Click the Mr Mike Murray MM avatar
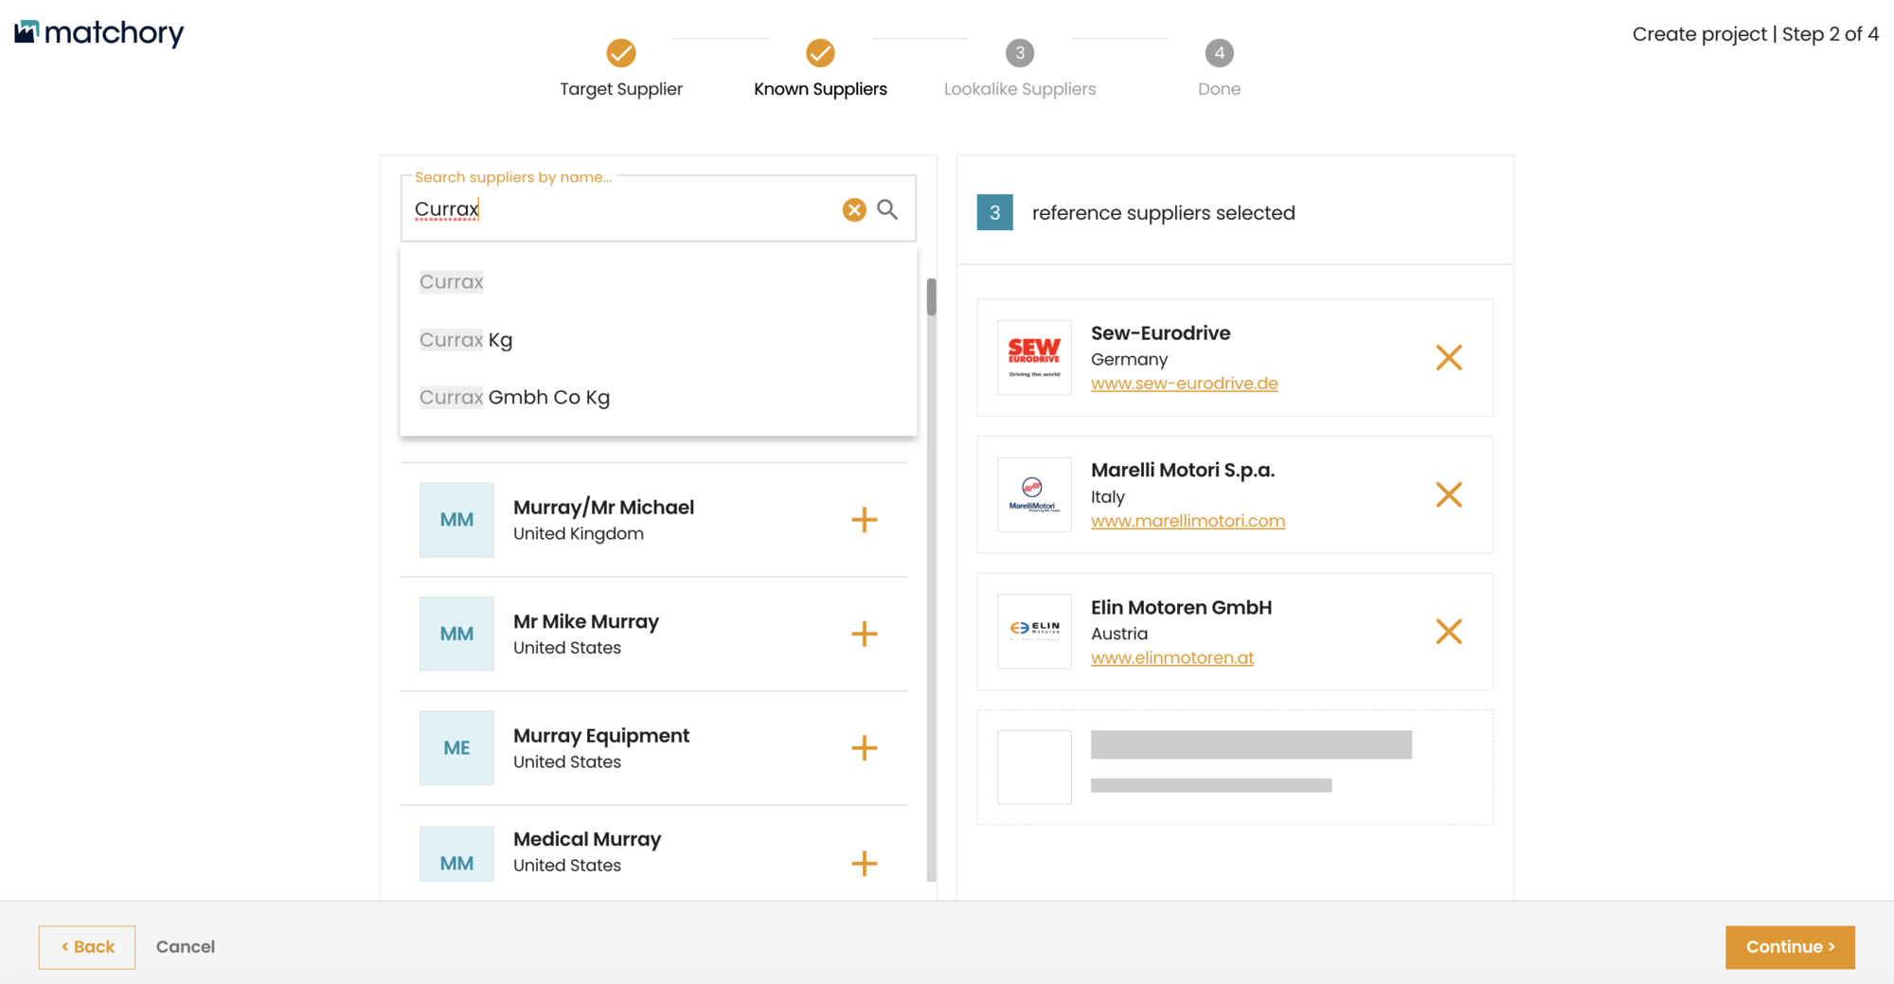 click(456, 634)
